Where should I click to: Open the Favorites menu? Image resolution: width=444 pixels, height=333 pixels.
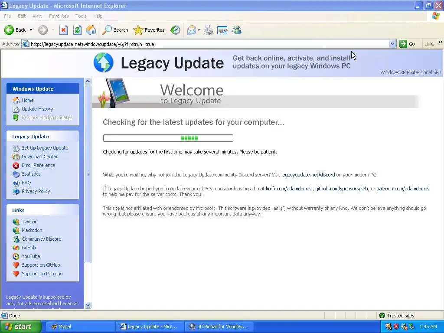click(x=59, y=16)
